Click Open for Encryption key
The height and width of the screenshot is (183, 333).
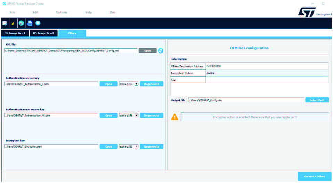108,146
